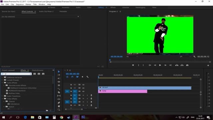This screenshot has height=120, width=213.
Task: Open Project panel tab
Action: [x=8, y=70]
